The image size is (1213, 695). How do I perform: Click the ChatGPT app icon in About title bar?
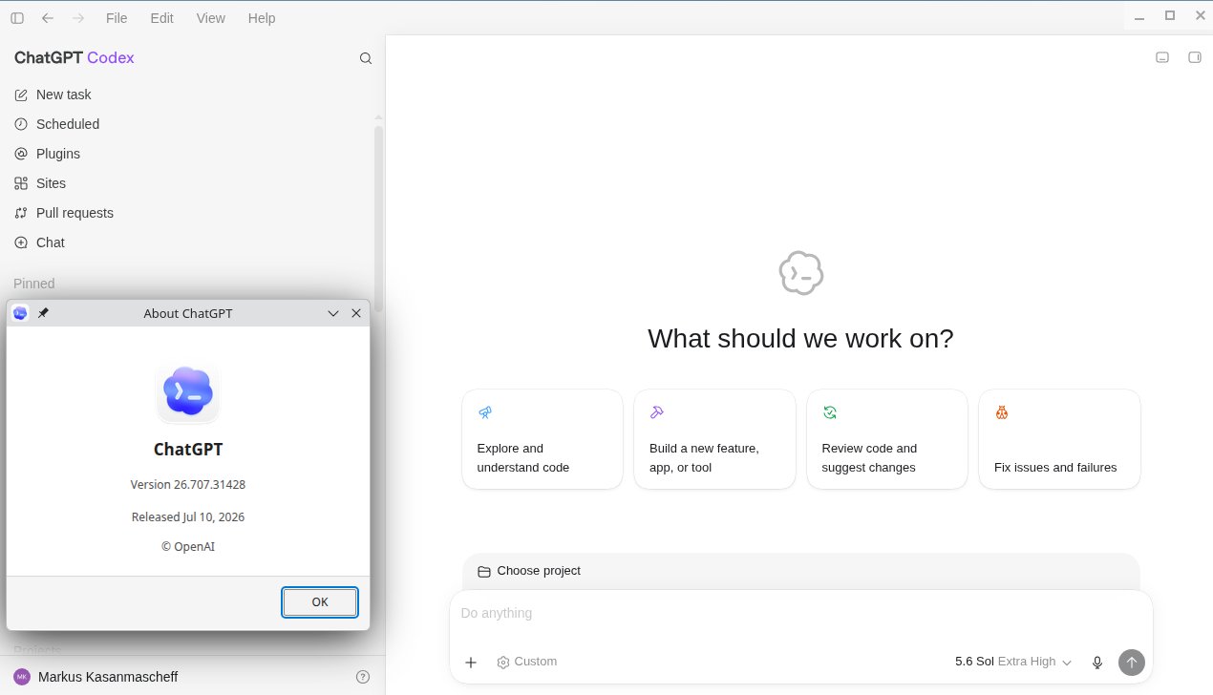point(20,313)
